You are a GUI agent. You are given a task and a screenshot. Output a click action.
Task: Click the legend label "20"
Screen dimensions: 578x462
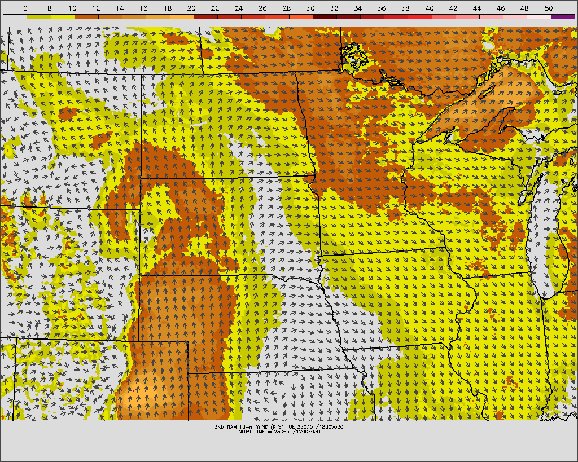coord(191,8)
